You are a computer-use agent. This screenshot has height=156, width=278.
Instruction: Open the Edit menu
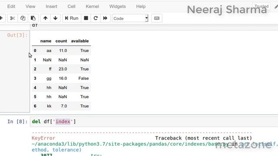point(11,6)
